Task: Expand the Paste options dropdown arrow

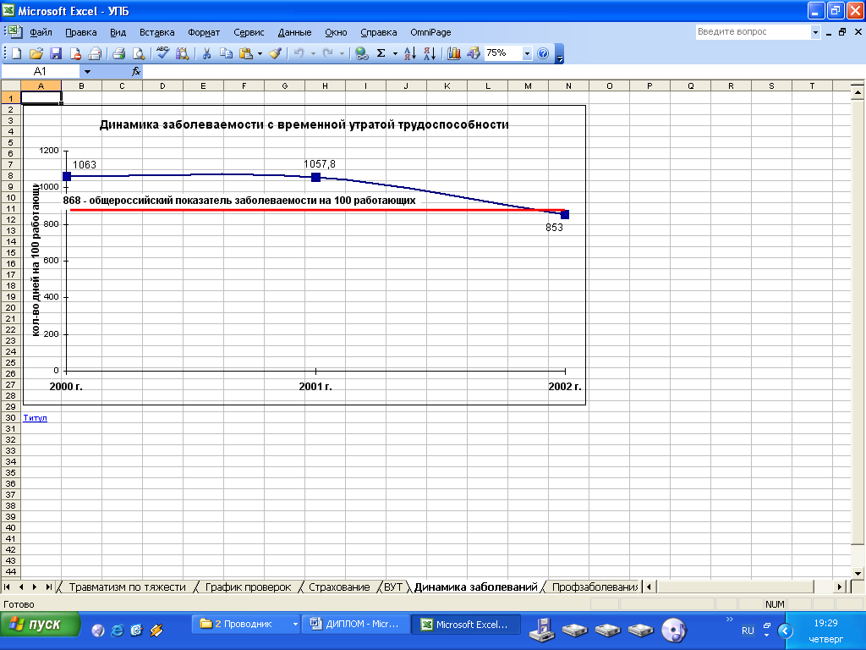Action: coord(260,53)
